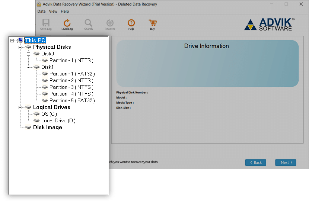This screenshot has width=309, height=203.
Task: Click the Next button
Action: [x=286, y=162]
